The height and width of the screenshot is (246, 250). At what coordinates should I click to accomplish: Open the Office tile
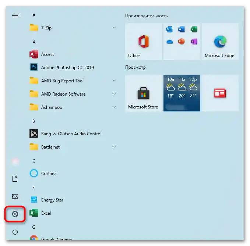point(144,42)
